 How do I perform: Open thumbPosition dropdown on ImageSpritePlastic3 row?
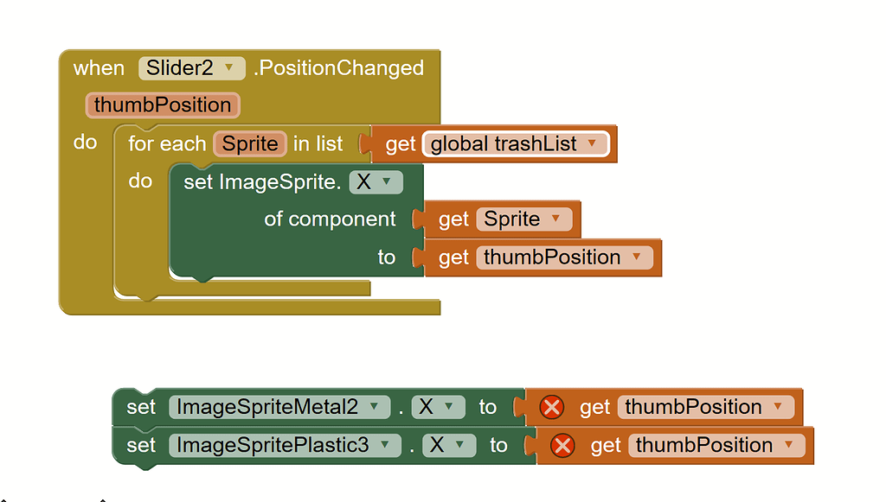click(x=789, y=445)
